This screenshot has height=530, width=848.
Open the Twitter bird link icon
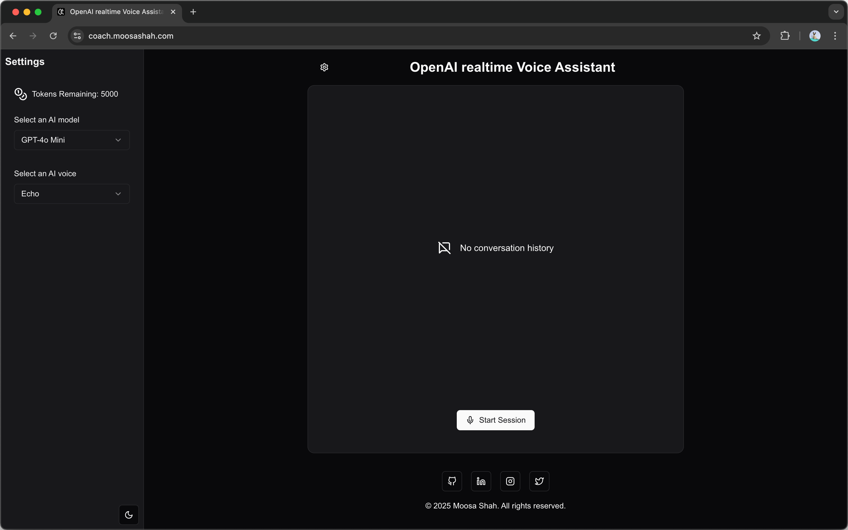(x=539, y=481)
